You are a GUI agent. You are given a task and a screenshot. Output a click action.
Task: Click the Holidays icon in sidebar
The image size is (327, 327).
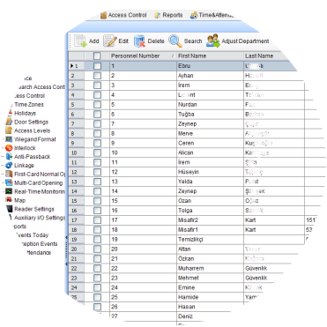(x=10, y=113)
